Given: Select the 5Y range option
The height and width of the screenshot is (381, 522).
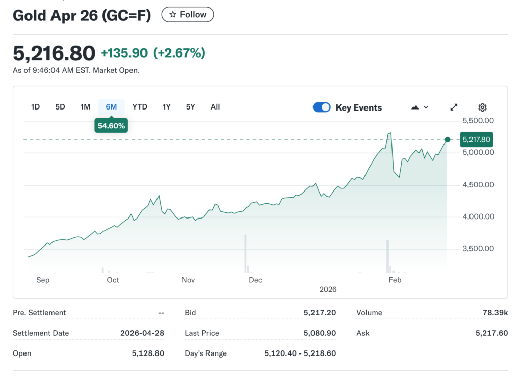Looking at the screenshot, I should coord(190,107).
